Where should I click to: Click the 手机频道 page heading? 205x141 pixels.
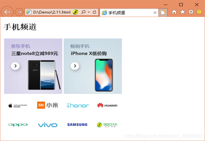point(20,27)
